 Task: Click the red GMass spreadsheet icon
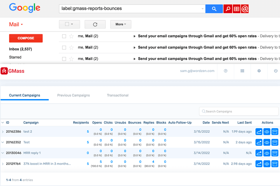pos(237,9)
